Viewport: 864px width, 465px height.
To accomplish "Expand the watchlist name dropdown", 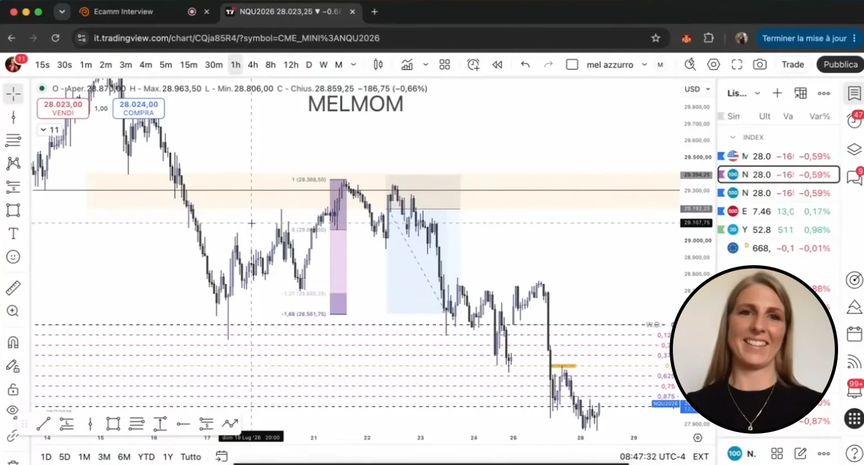I will coord(757,93).
